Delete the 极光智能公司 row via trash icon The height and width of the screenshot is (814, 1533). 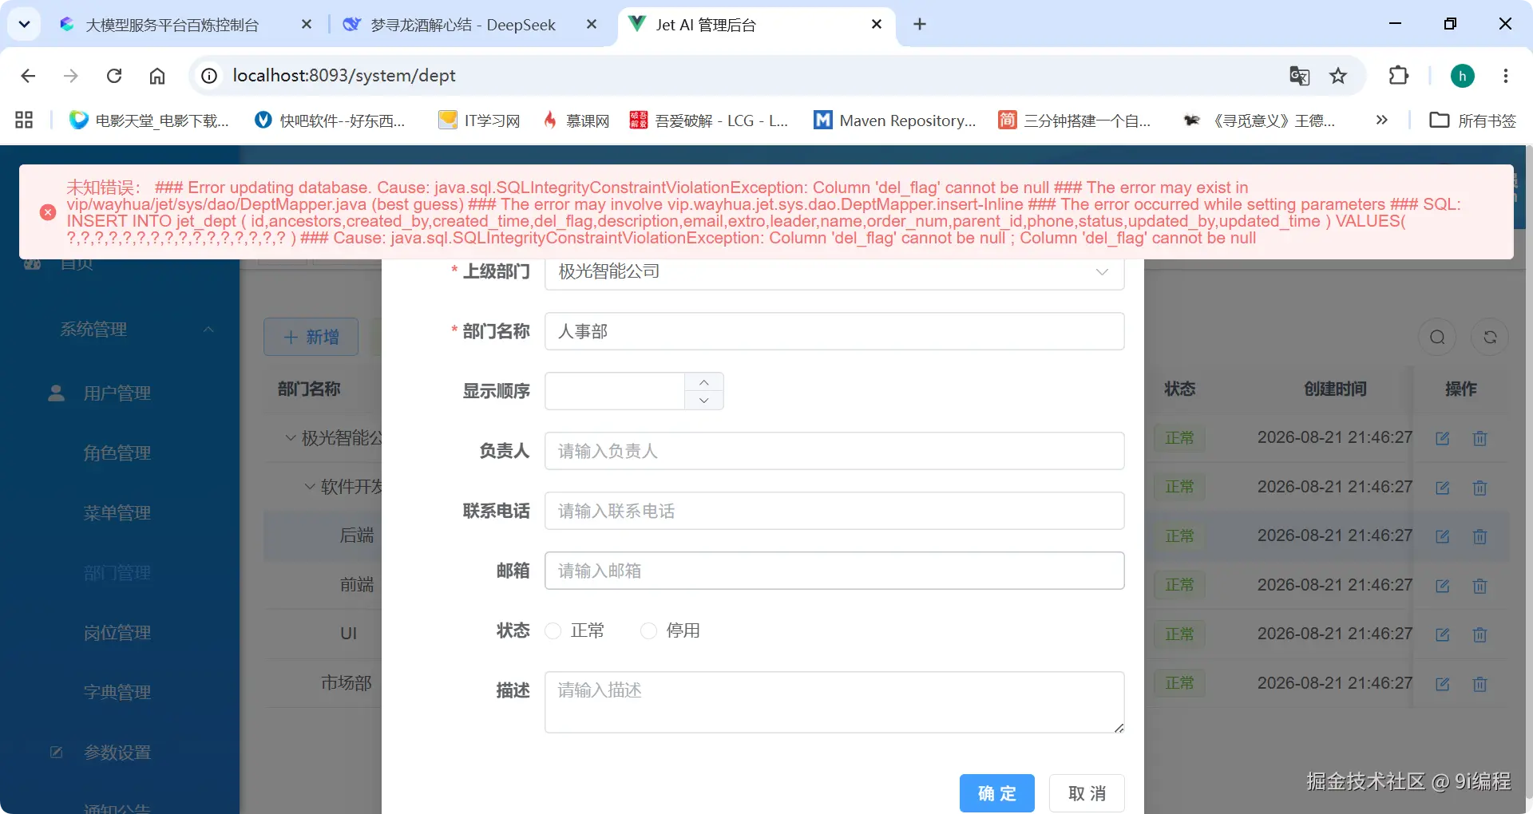[1480, 438]
